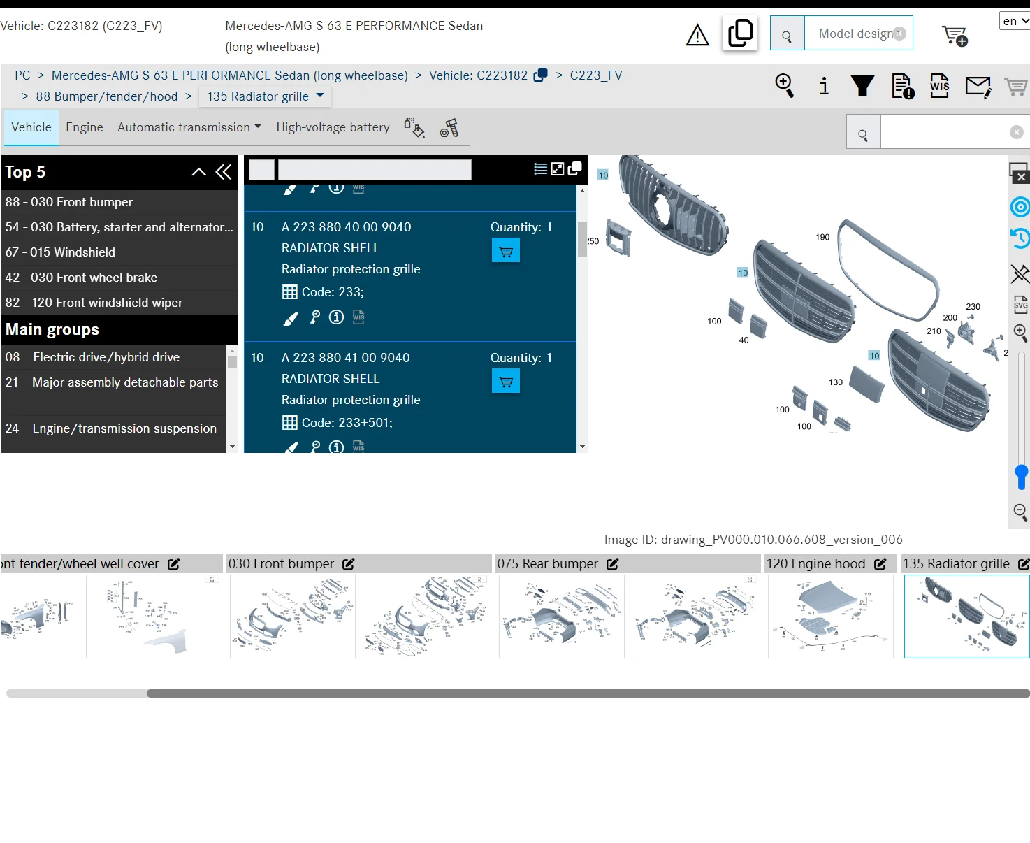Add part A 223 880 41 00 9040 to cart
This screenshot has width=1030, height=843.
coord(506,382)
